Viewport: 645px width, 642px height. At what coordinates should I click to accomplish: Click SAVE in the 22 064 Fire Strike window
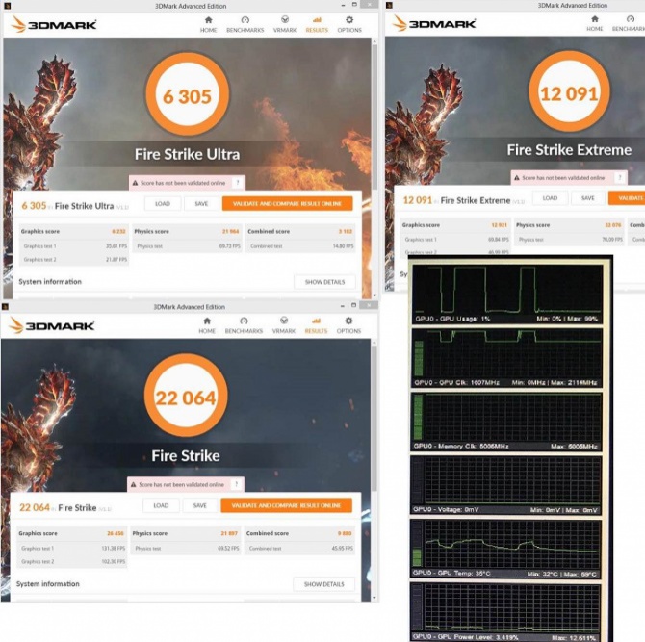coord(200,505)
